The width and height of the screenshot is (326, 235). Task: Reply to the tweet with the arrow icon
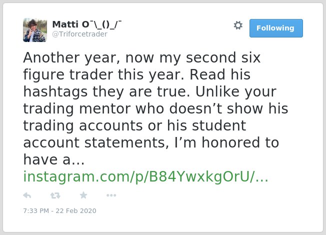point(27,195)
